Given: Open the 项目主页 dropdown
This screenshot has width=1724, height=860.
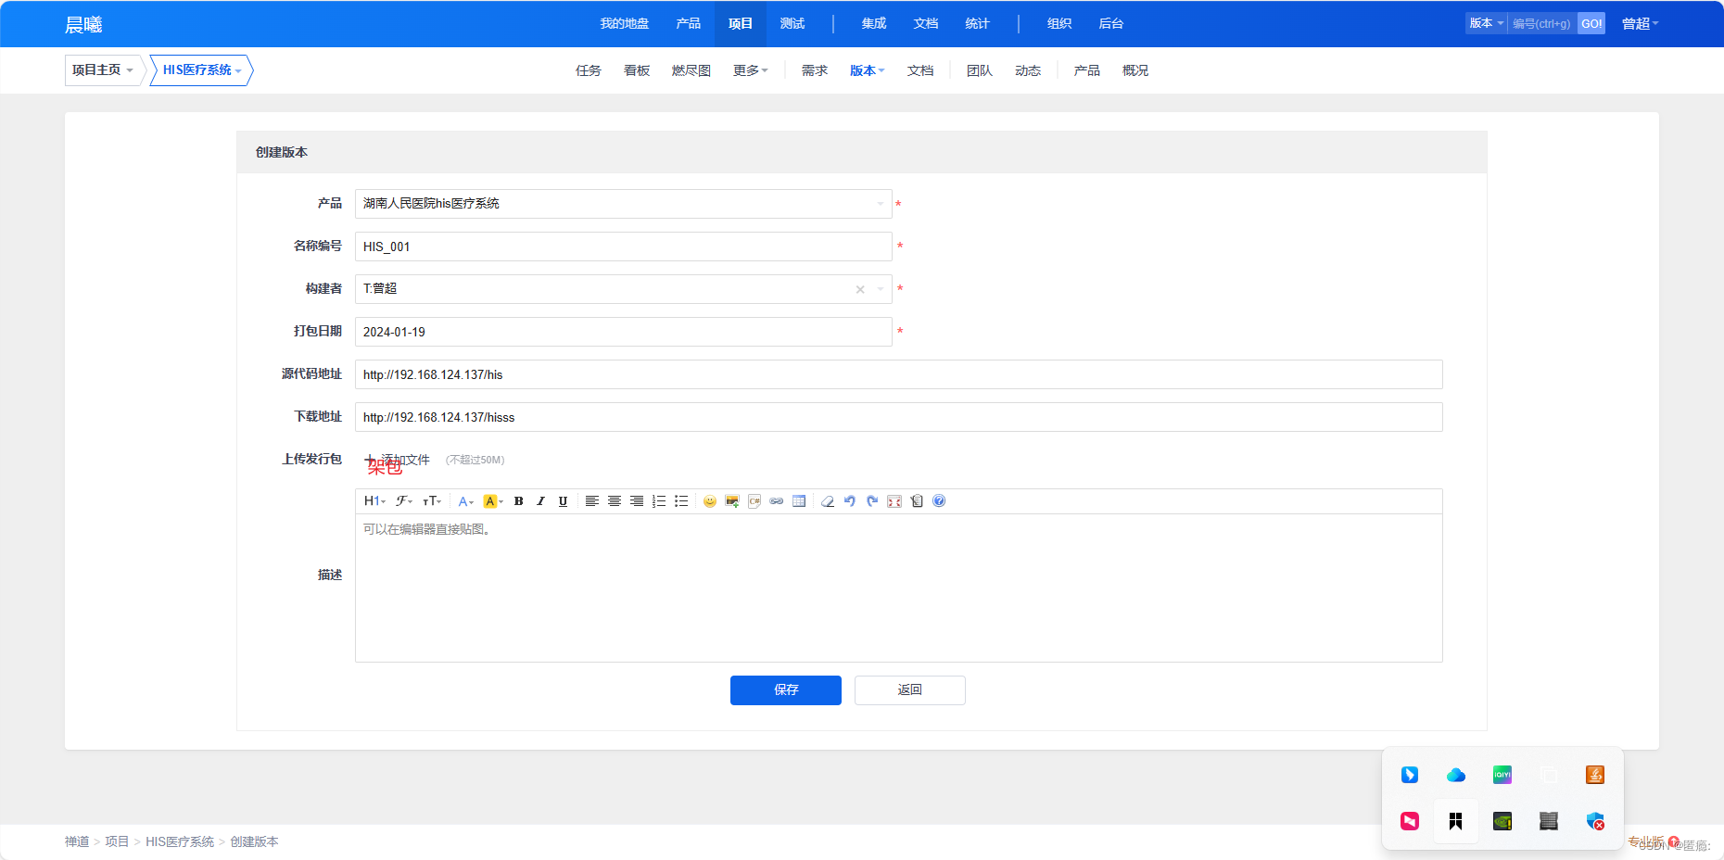Looking at the screenshot, I should [x=103, y=70].
